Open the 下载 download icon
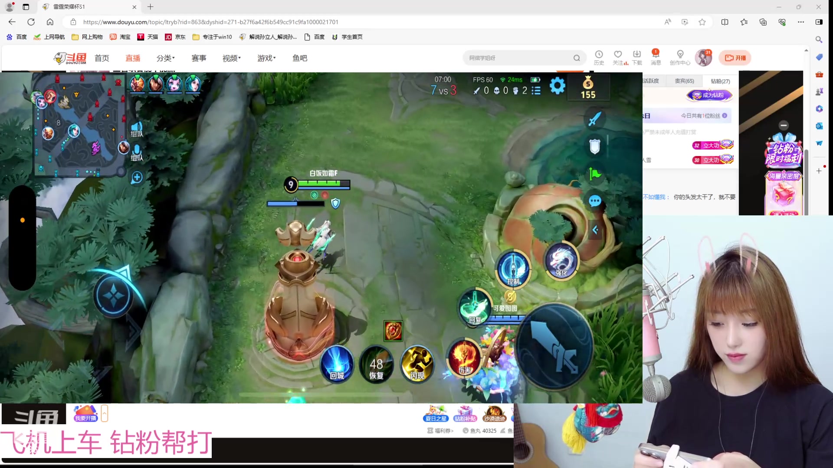Screen dimensions: 833x468 637,57
